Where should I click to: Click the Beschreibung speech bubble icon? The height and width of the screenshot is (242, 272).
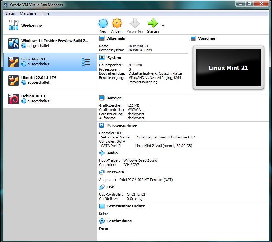(x=102, y=221)
